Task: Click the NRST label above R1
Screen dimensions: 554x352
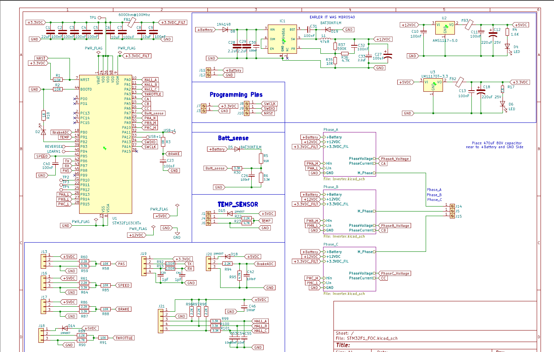Action: coord(41,58)
